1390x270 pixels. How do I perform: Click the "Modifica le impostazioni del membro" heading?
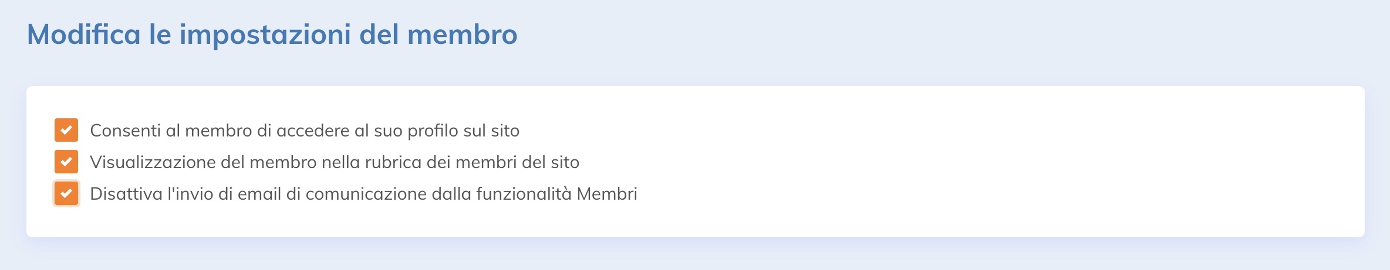coord(272,35)
